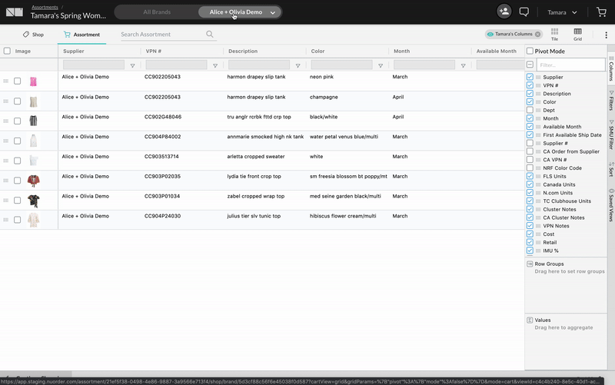Open the chat messages icon
615x385 pixels.
[524, 12]
